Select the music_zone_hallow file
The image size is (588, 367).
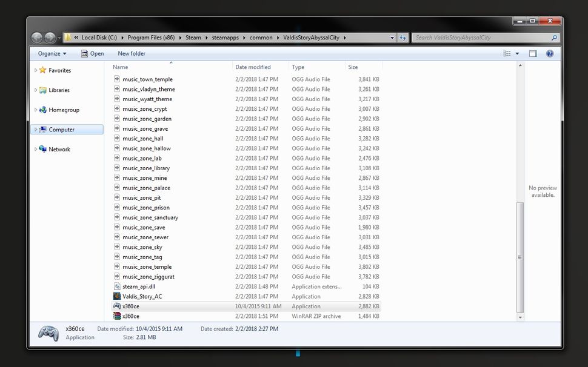[x=147, y=148]
